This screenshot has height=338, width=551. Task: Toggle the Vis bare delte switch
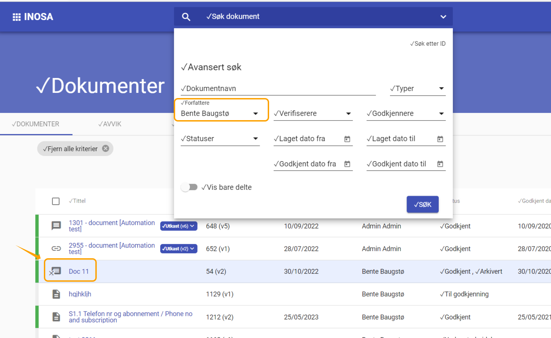point(189,187)
